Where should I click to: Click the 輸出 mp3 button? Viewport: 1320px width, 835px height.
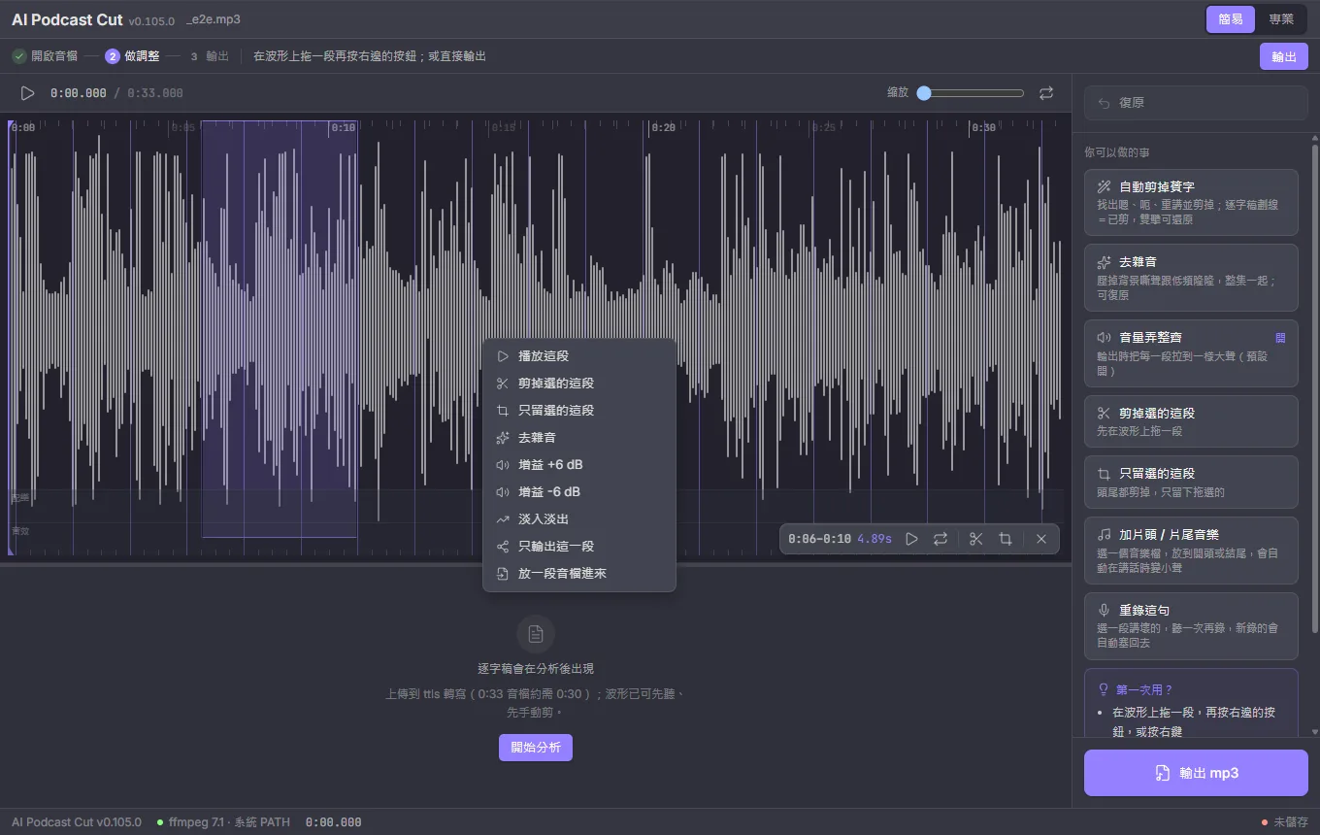click(x=1196, y=773)
